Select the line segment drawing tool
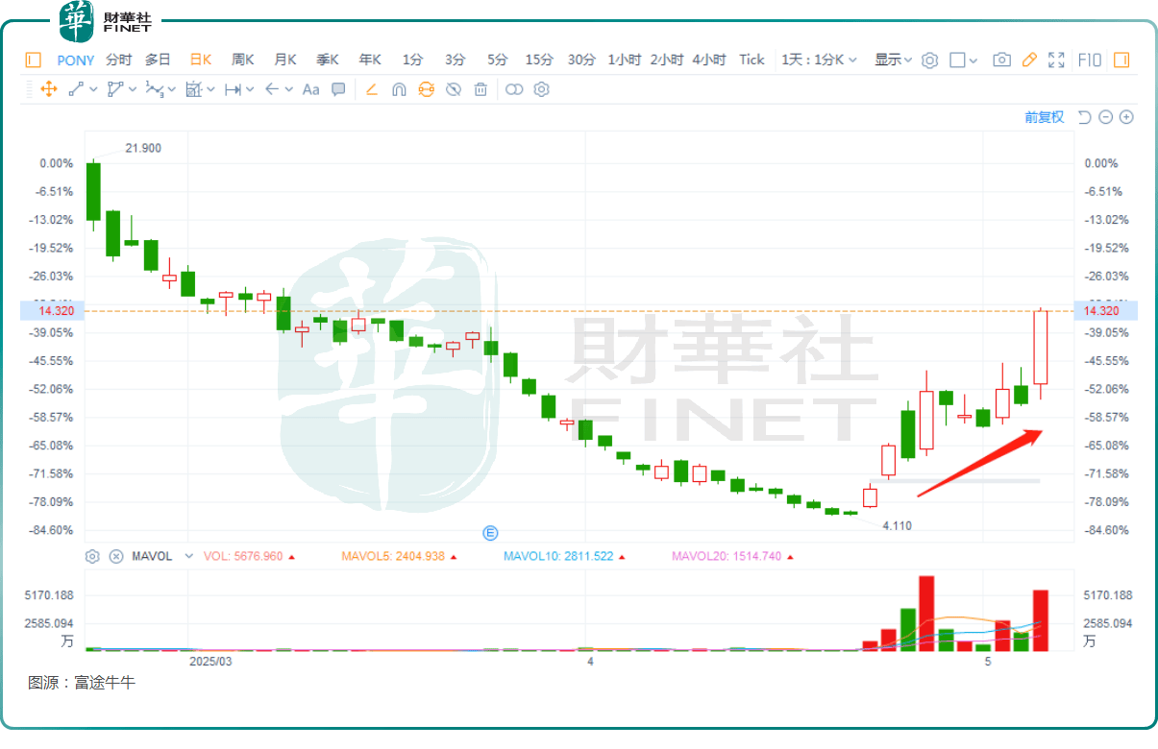1158x749 pixels. pos(77,89)
